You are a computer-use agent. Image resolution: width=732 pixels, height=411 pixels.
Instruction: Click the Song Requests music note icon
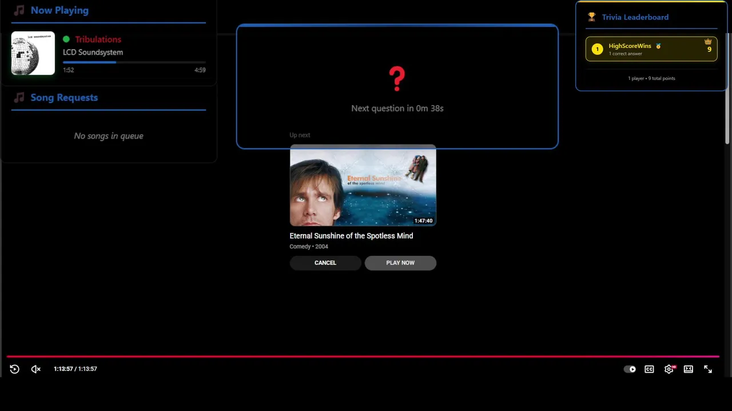coord(19,98)
